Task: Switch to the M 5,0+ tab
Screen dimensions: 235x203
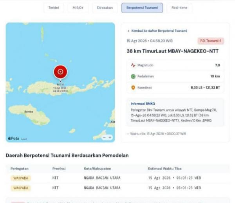Action: pyautogui.click(x=78, y=8)
